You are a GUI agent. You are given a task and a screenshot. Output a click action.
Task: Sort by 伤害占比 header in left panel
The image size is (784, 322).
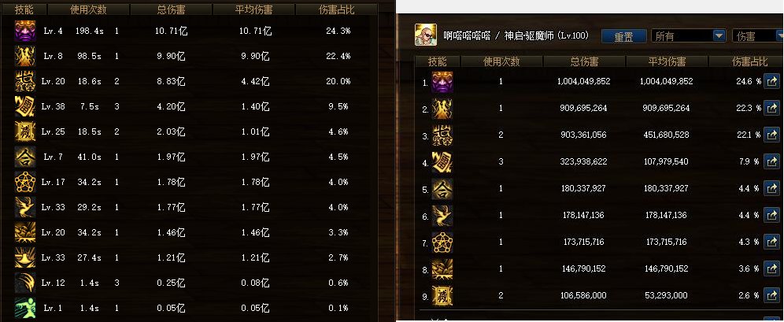point(336,9)
